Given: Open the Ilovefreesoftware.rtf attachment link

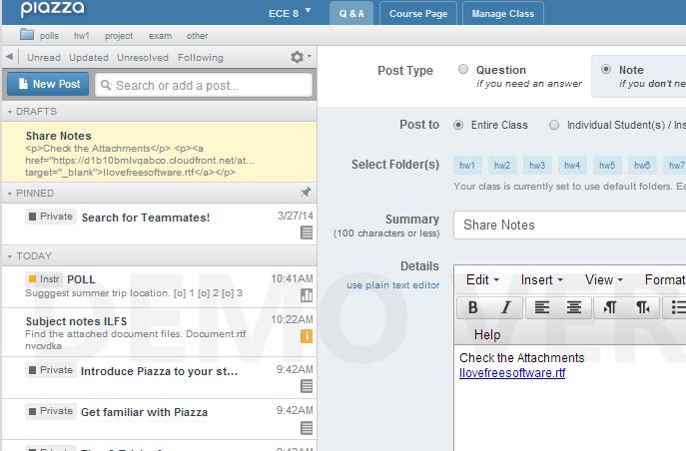Looking at the screenshot, I should pos(512,373).
